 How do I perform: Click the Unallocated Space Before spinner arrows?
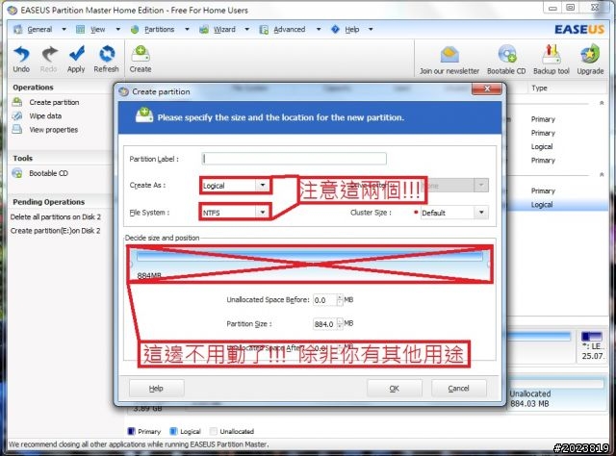click(x=340, y=300)
